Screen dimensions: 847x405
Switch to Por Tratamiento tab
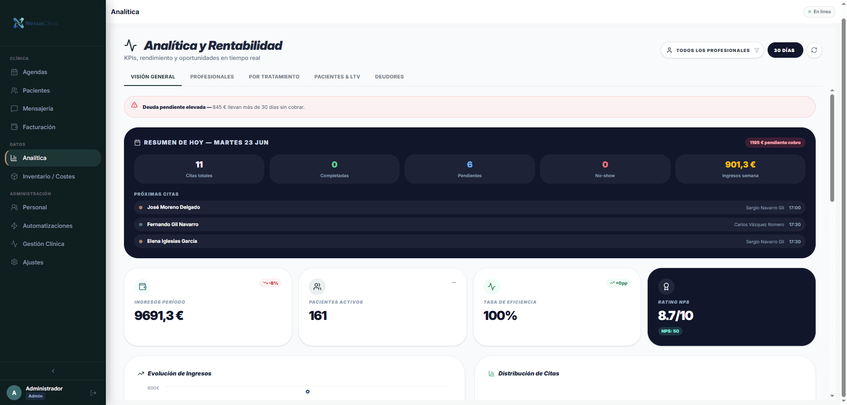[x=274, y=77]
